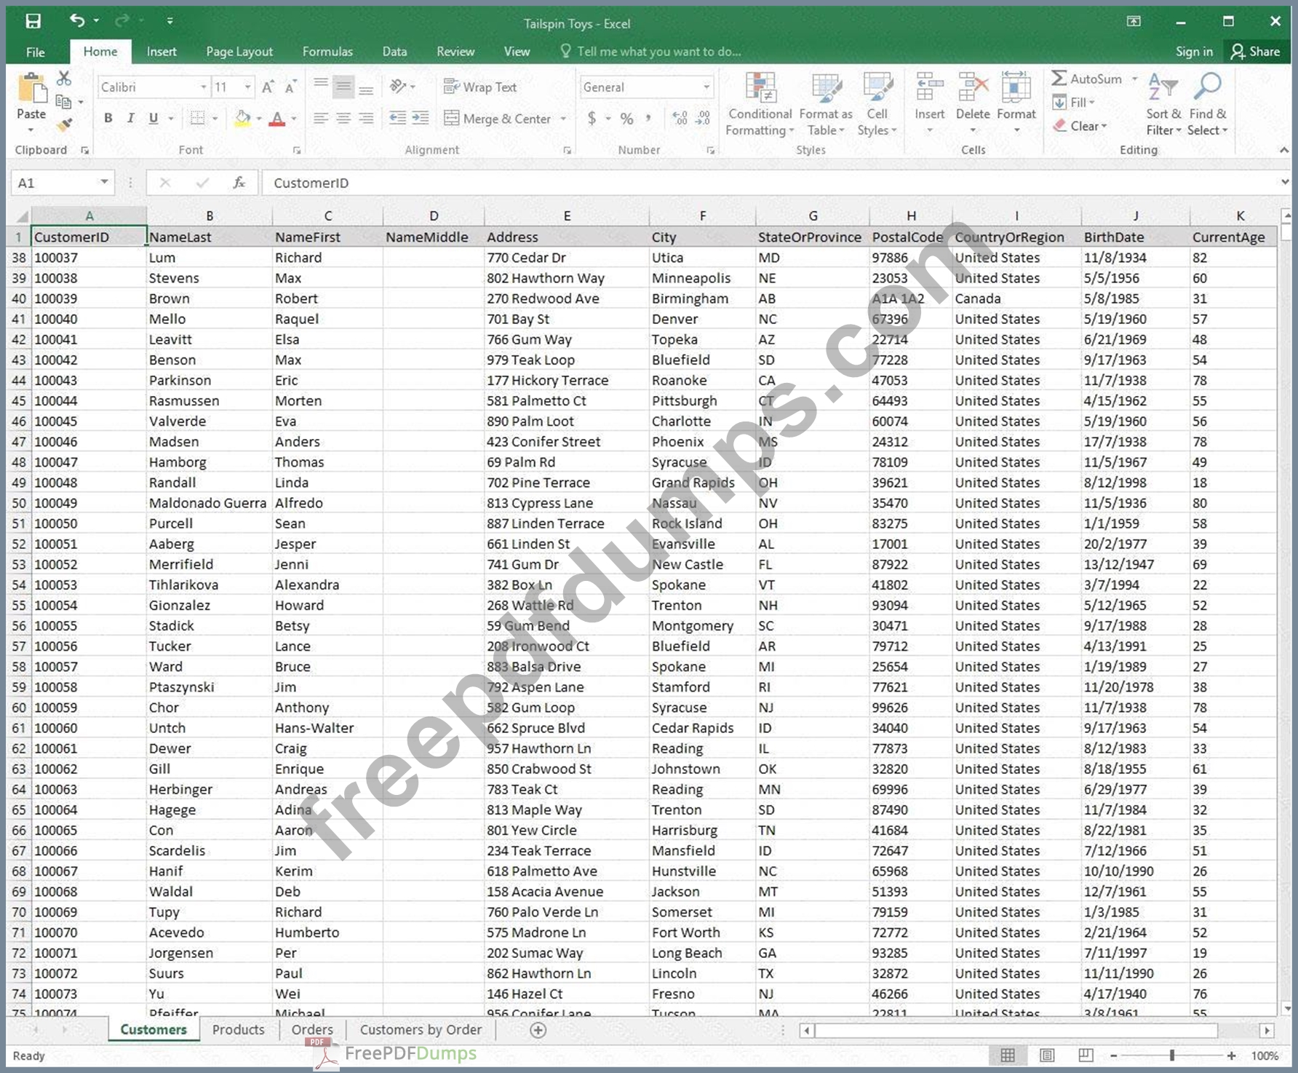Screen dimensions: 1298x1073
Task: Switch to the Insert ribbon tab
Action: coord(162,52)
